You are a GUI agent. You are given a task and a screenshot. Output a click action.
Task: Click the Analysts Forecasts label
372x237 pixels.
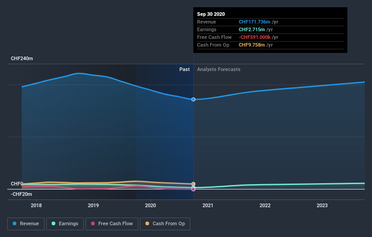[219, 69]
